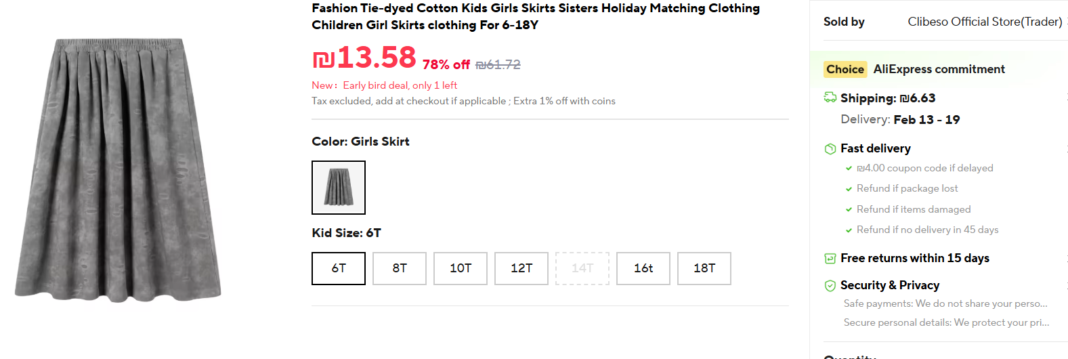Viewport: 1068px width, 359px height.
Task: Expand the Fast delivery details
Action: tap(875, 148)
